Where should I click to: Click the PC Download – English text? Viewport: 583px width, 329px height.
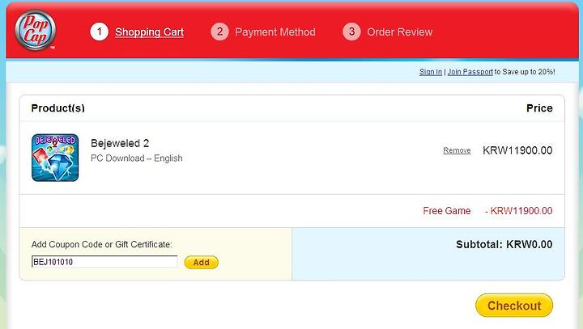click(x=137, y=158)
